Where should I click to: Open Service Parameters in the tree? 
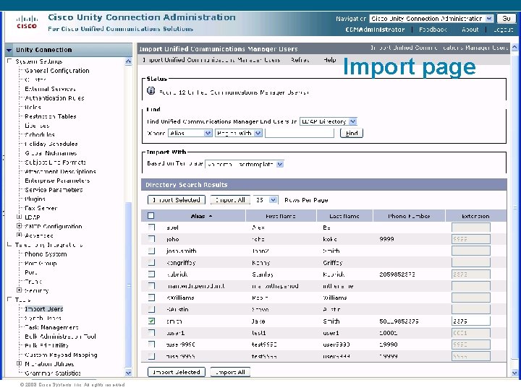coord(54,190)
